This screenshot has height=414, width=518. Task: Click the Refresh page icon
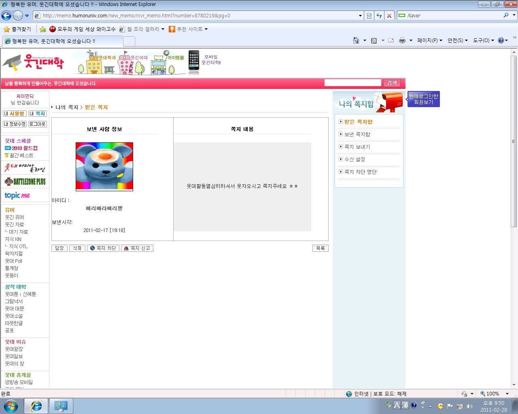tap(379, 16)
